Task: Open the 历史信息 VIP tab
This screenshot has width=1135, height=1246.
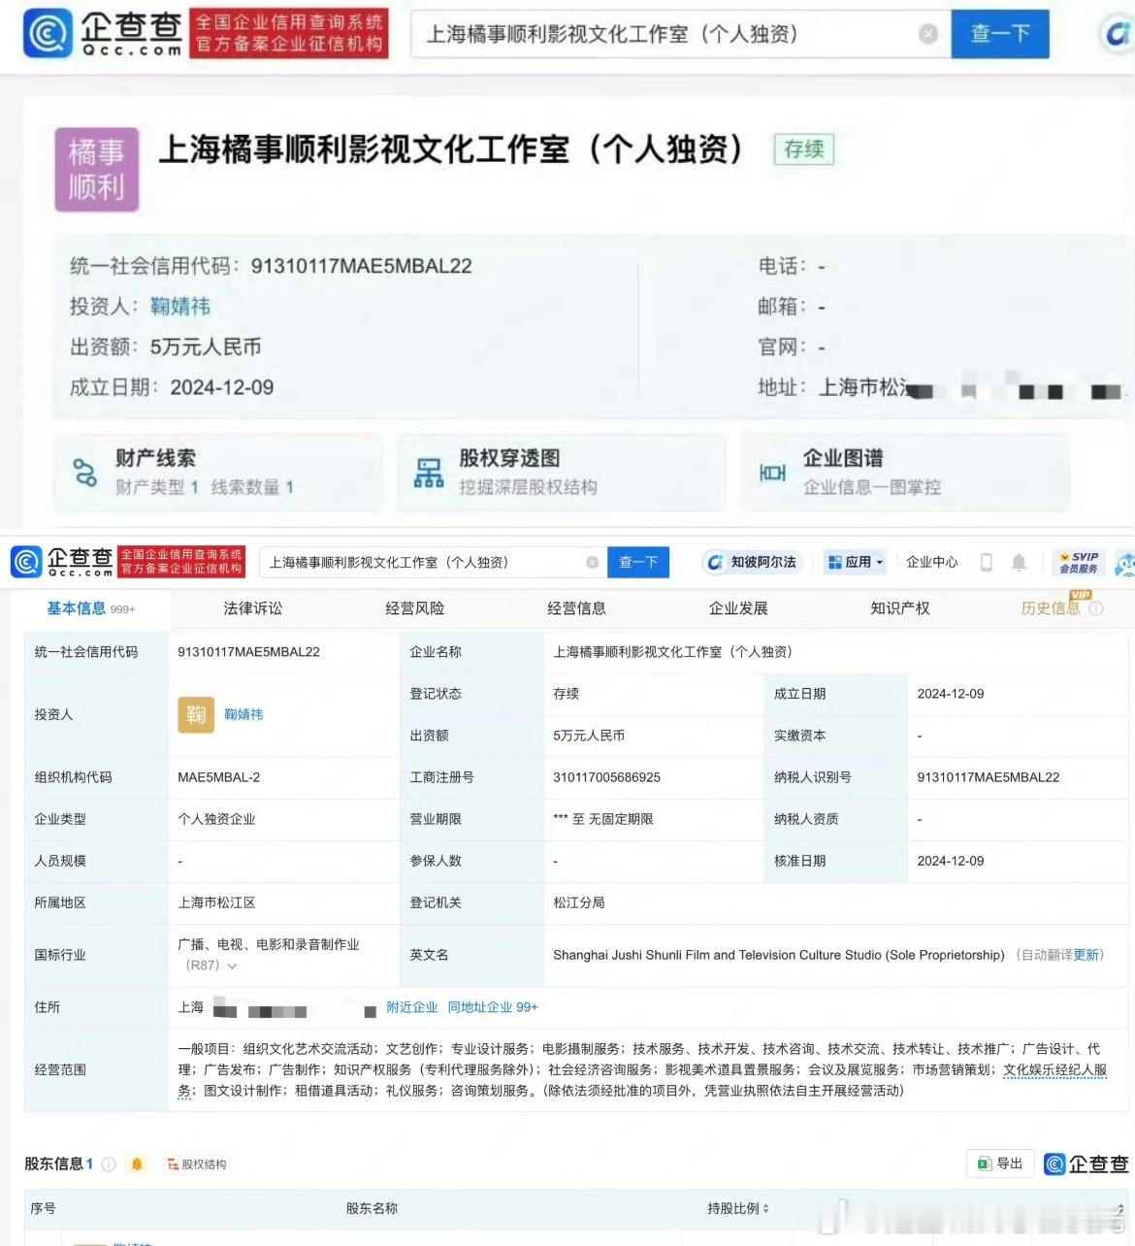Action: pyautogui.click(x=1050, y=608)
